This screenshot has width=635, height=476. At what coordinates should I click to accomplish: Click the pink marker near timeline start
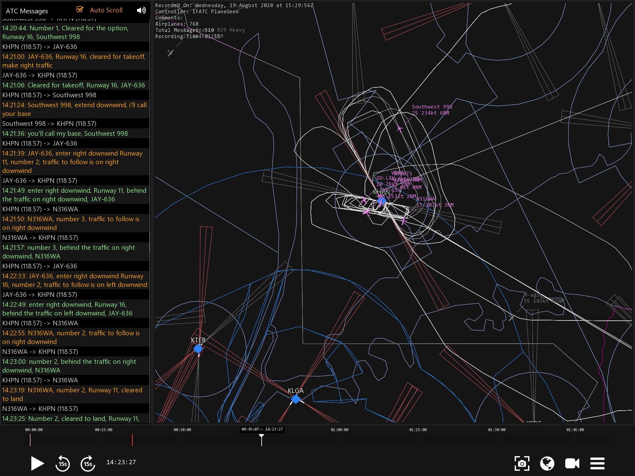point(30,440)
